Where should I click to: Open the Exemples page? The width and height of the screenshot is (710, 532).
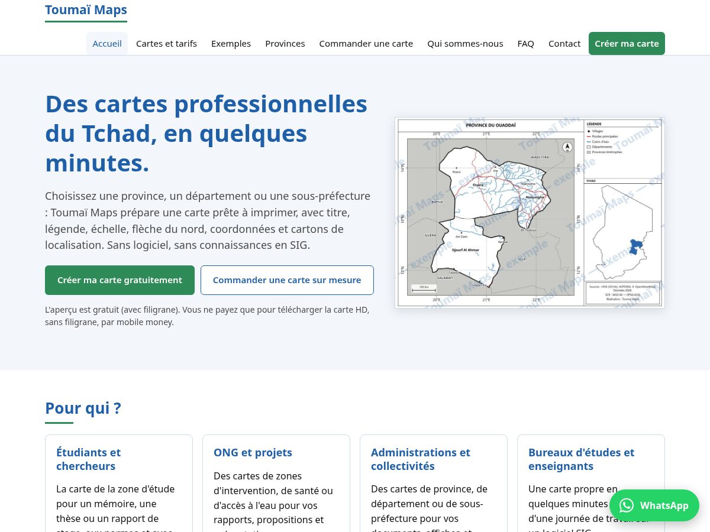click(x=231, y=43)
